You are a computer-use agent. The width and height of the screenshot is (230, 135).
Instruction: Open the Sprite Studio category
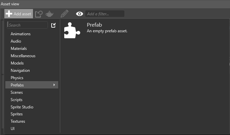(22, 107)
